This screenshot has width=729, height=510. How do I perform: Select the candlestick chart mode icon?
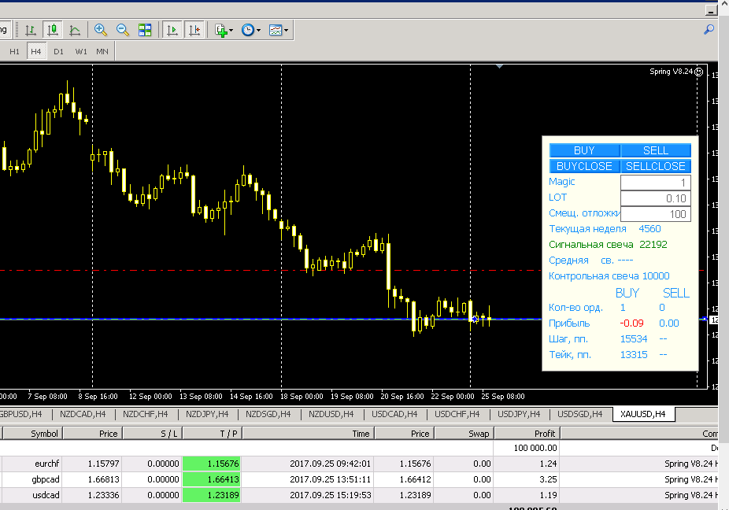pos(53,30)
